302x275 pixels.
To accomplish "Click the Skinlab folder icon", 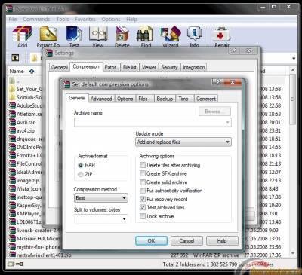I will click(12, 97).
